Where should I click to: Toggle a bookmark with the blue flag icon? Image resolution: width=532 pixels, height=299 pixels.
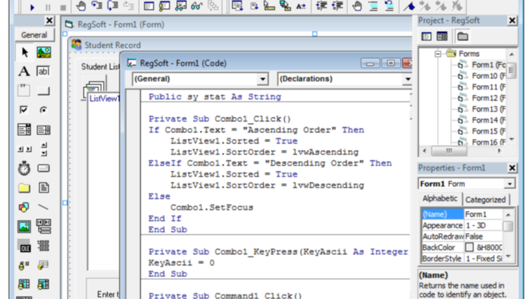click(409, 6)
